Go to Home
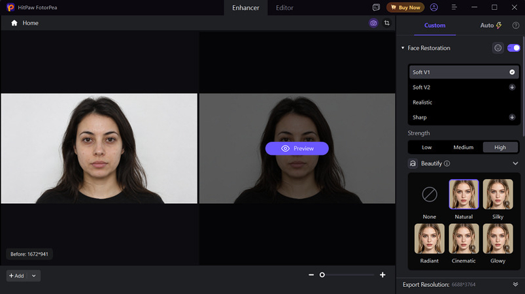This screenshot has width=525, height=294. tap(31, 23)
